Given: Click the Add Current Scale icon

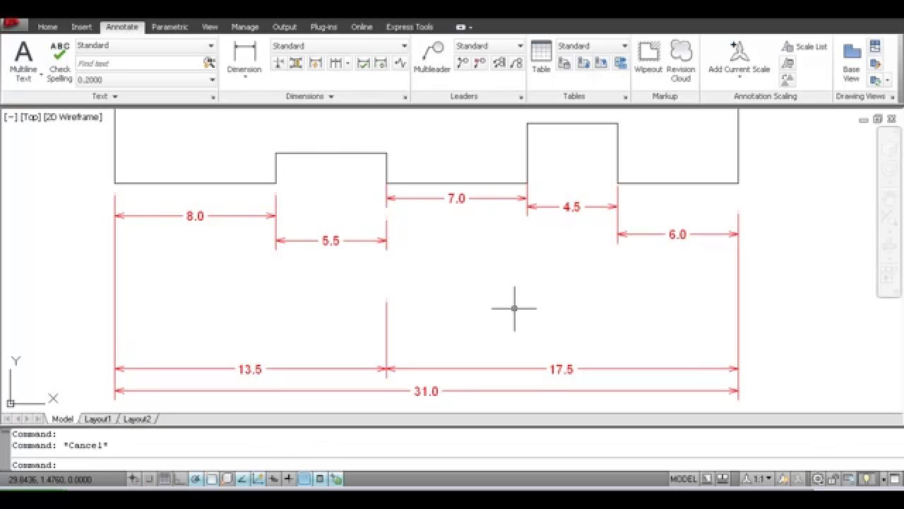Looking at the screenshot, I should 739,57.
